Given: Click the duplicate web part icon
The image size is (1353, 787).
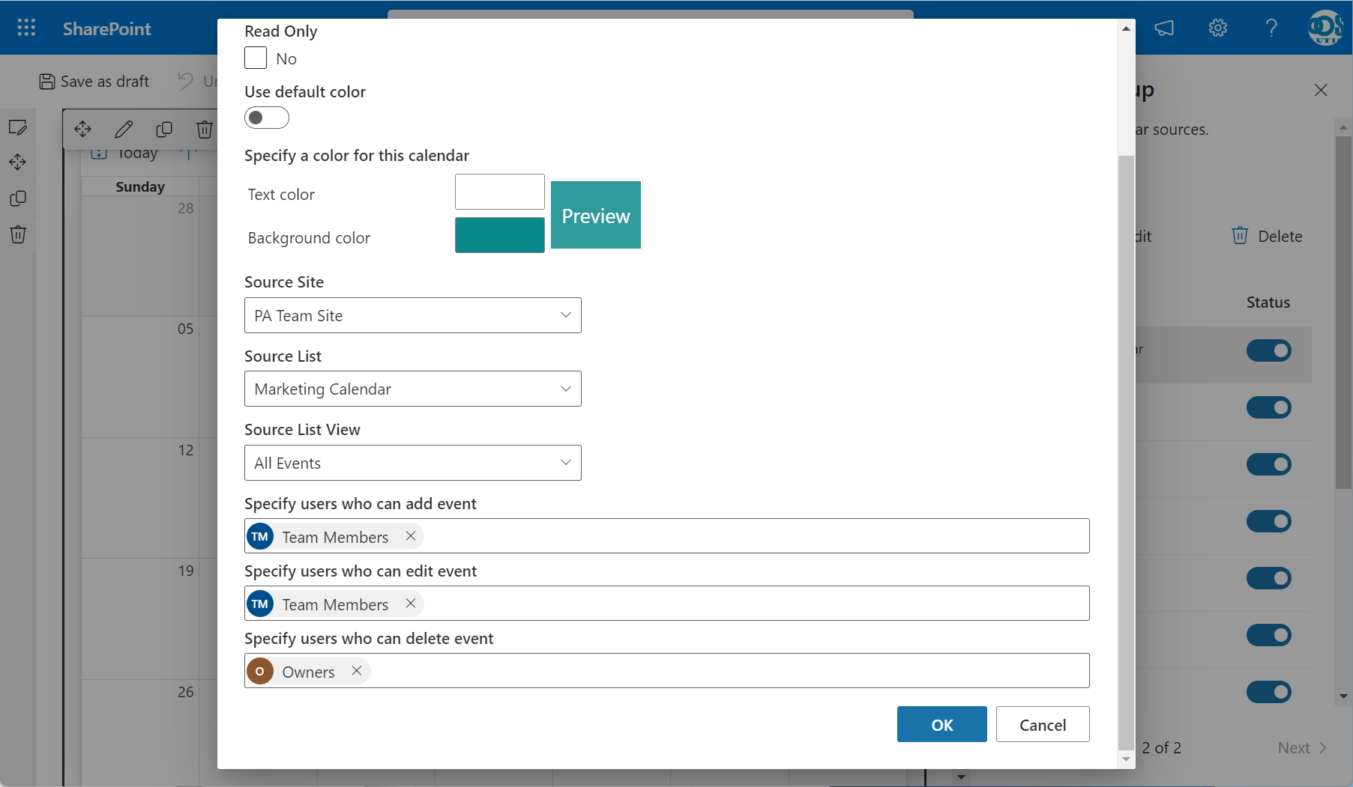Looking at the screenshot, I should coord(164,130).
